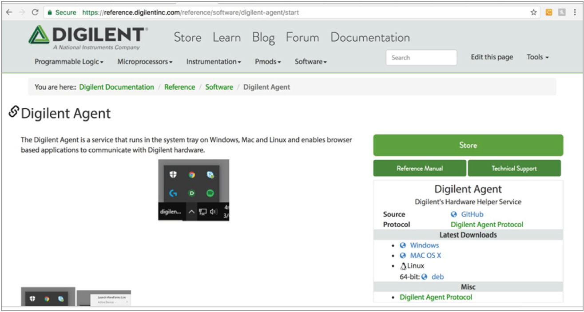584x312 pixels.
Task: Click the Software breadcrumb link
Action: (219, 87)
